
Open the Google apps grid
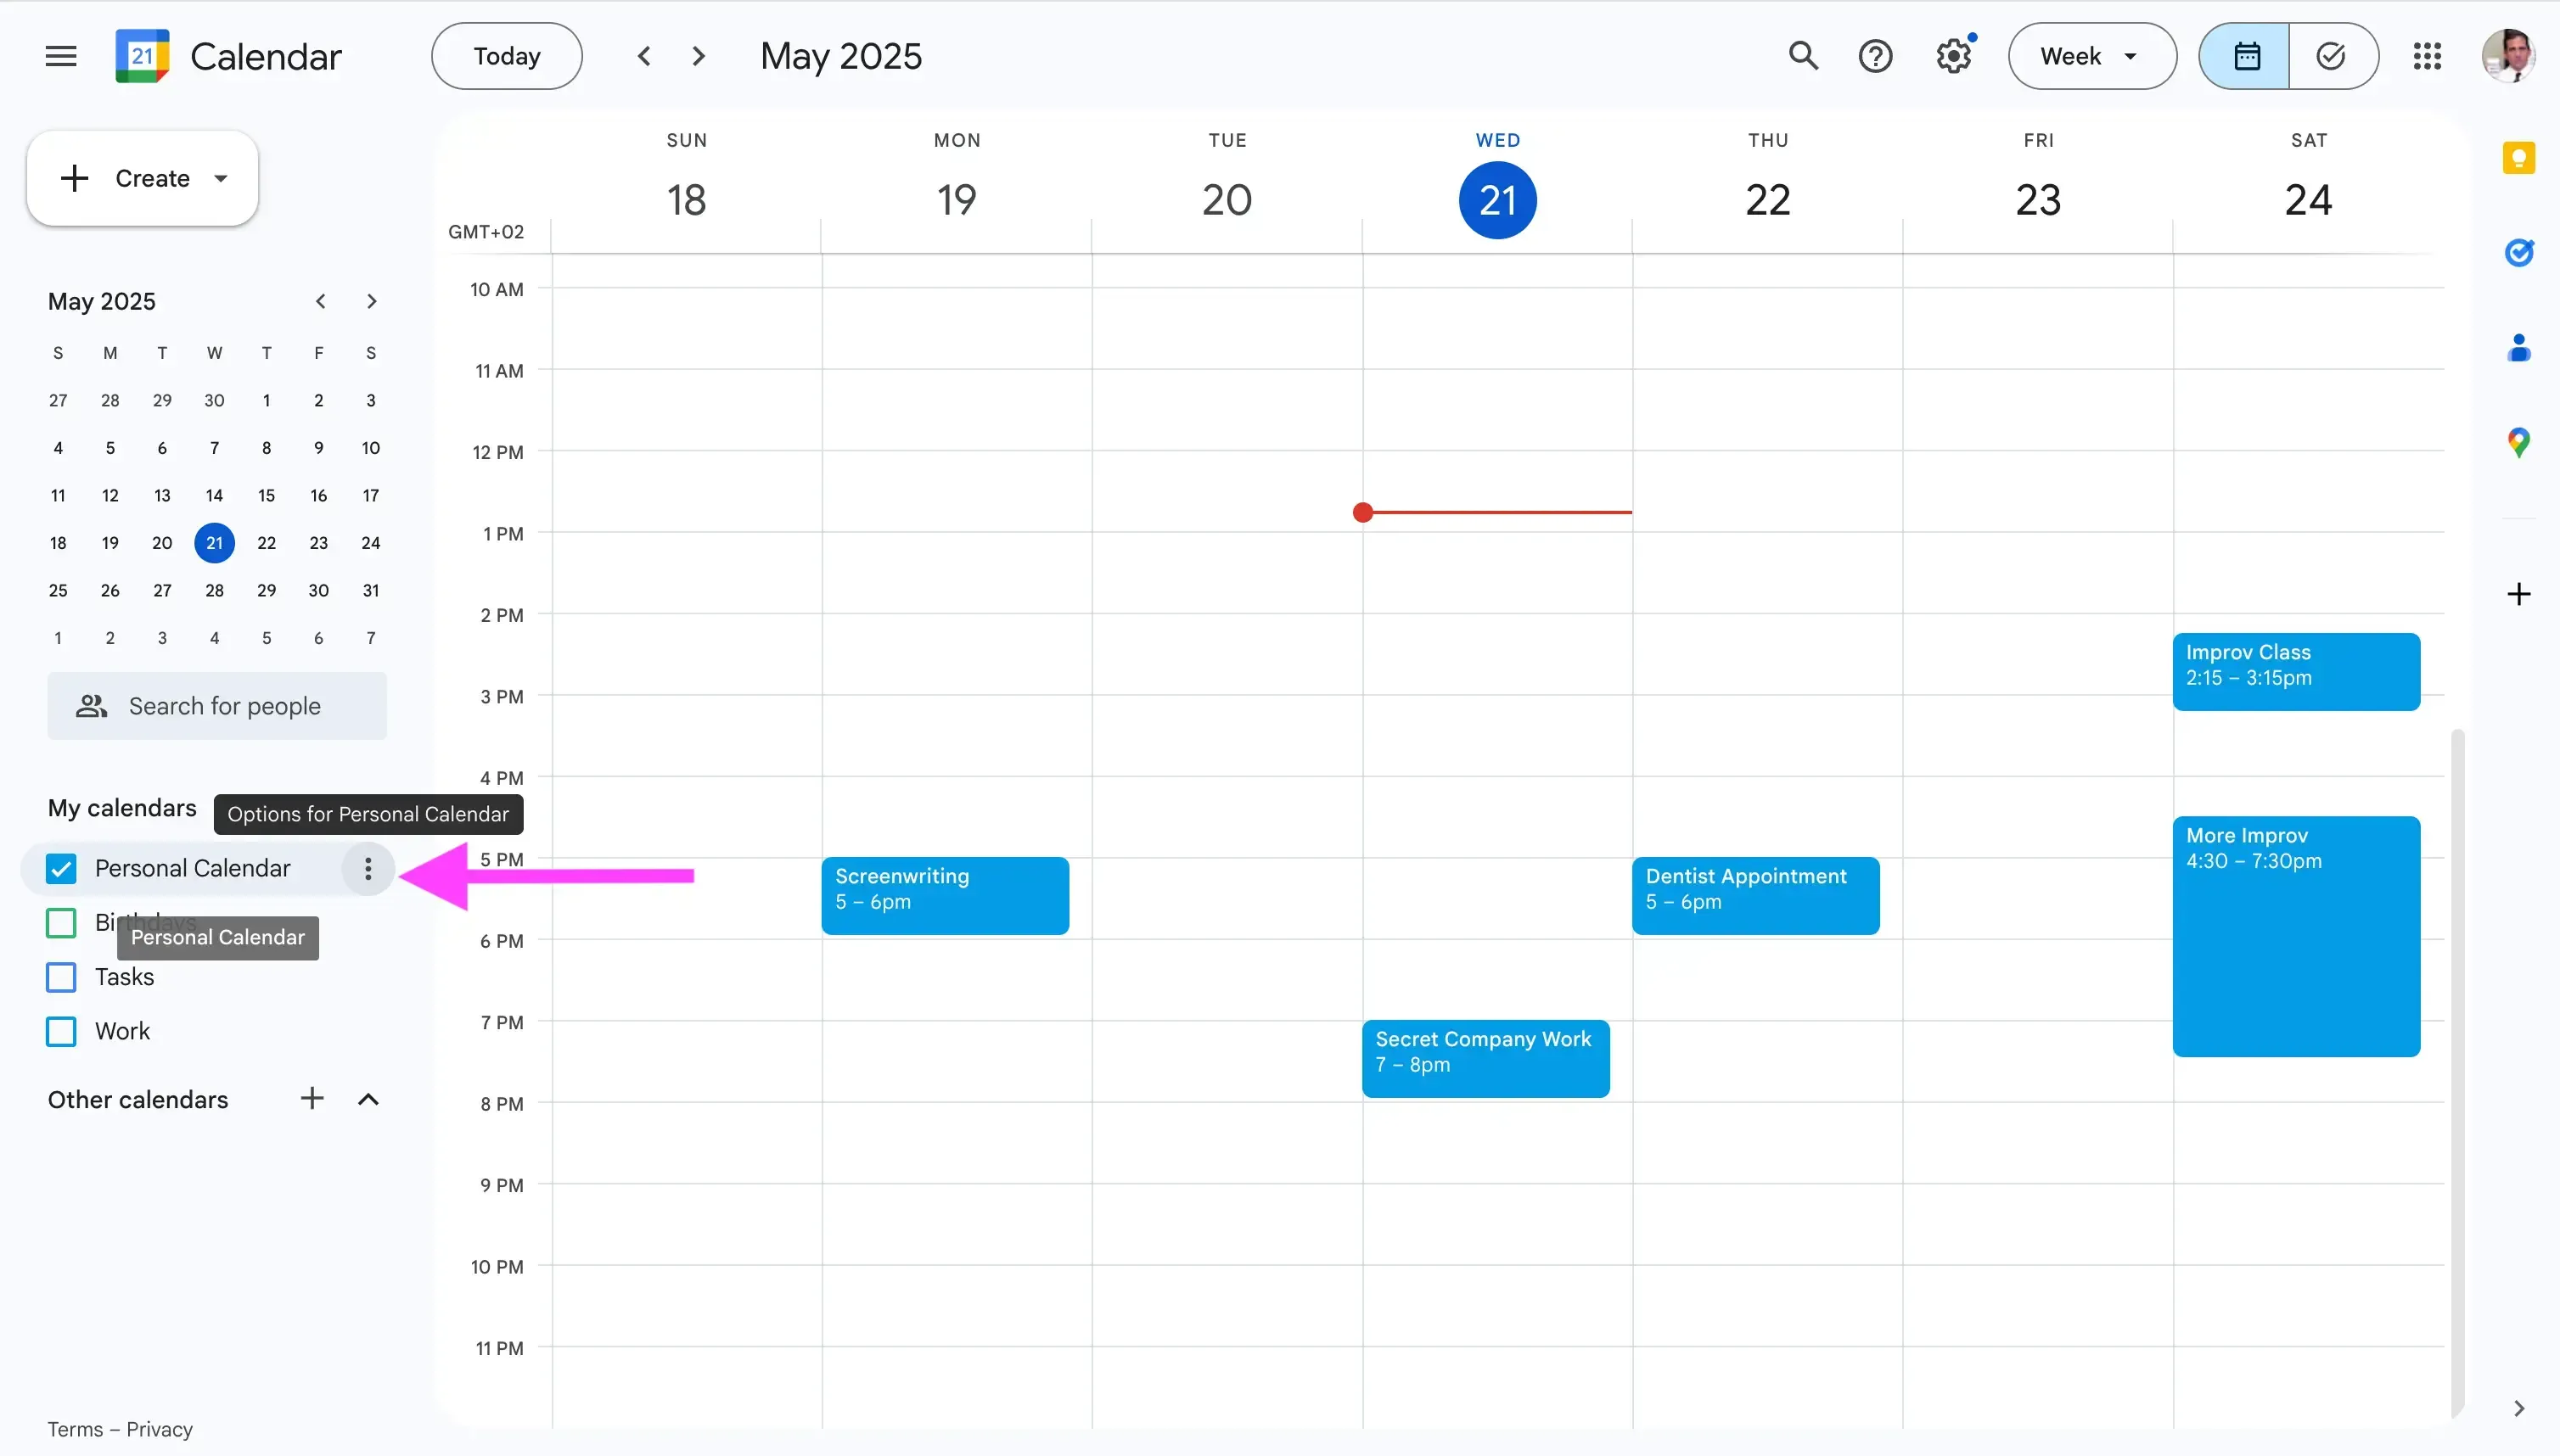point(2428,55)
